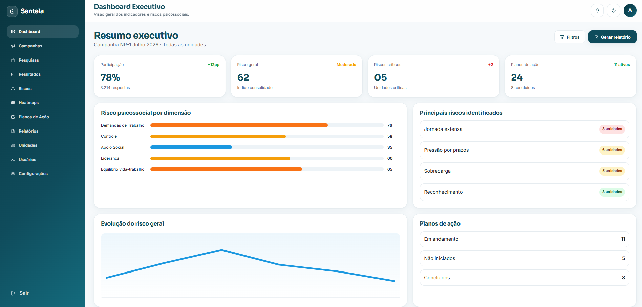Click the document icon on Gerar relatório
This screenshot has height=307, width=642.
596,37
